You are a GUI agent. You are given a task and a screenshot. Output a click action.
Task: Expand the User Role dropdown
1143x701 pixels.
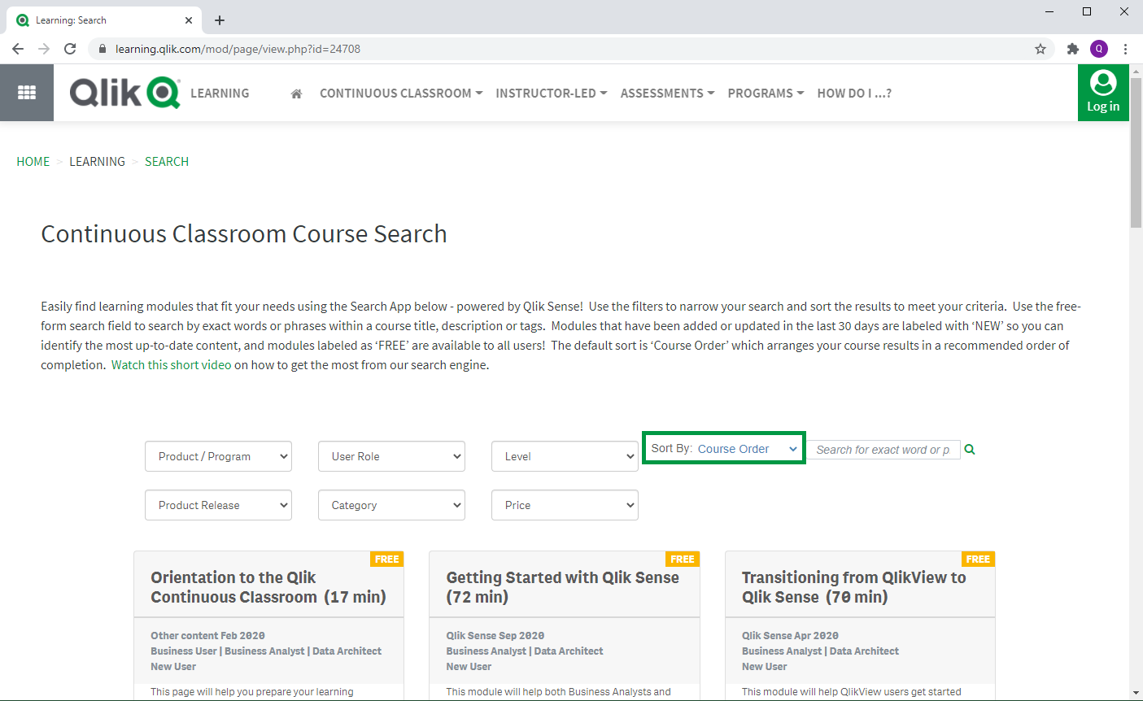coord(391,456)
